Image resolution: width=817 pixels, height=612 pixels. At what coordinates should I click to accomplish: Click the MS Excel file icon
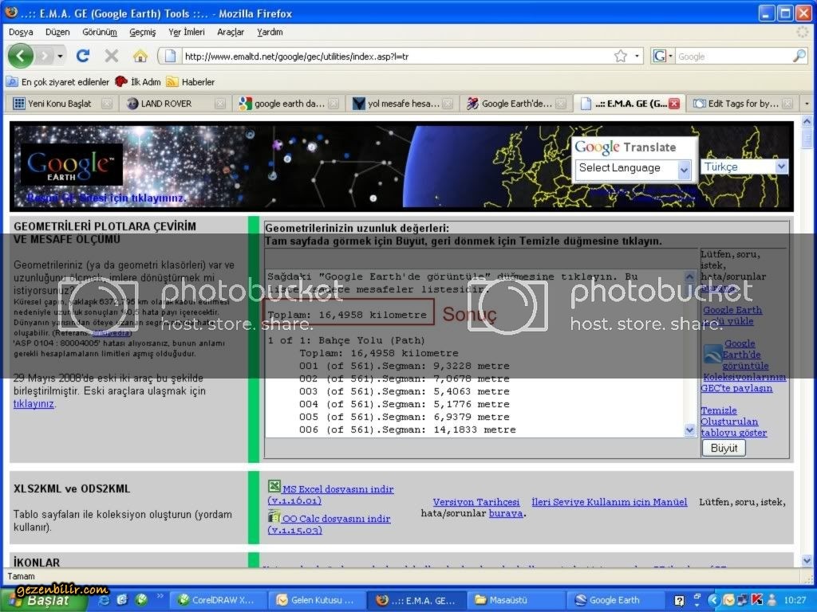(274, 486)
